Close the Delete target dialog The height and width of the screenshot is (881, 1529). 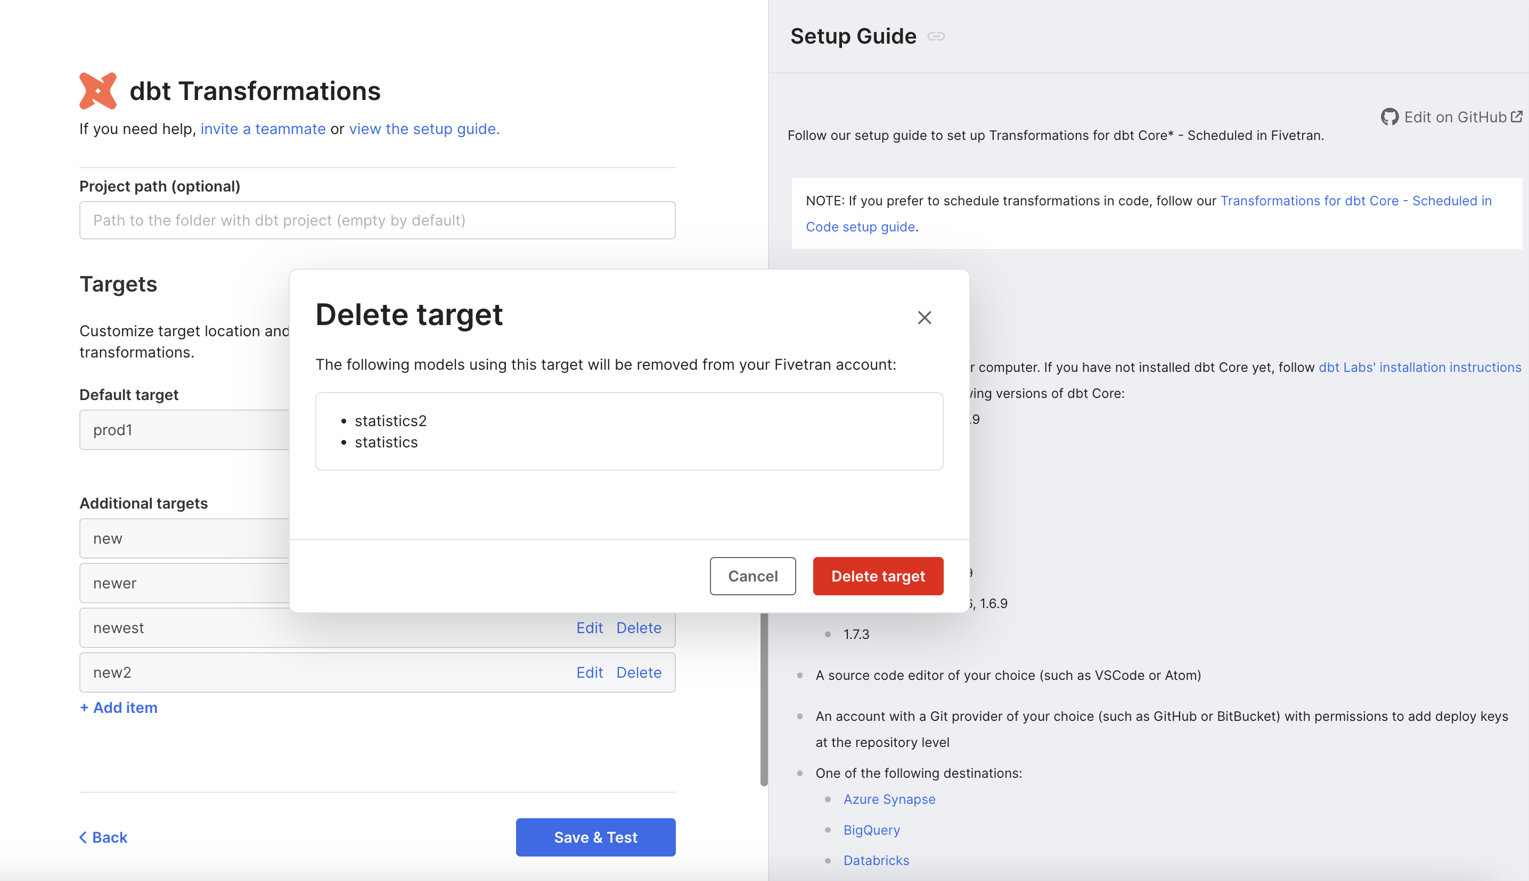tap(924, 317)
